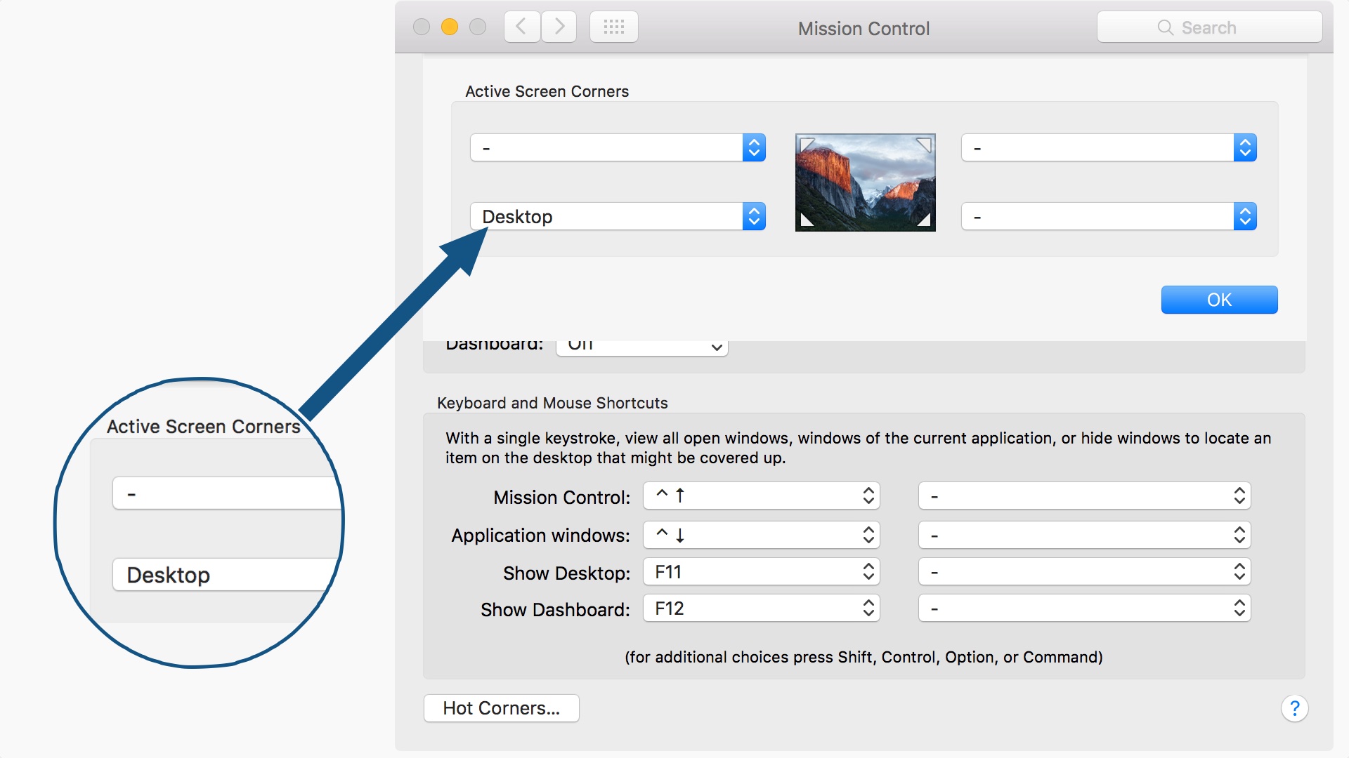
Task: Open the Desktop action dropdown
Action: [x=617, y=216]
